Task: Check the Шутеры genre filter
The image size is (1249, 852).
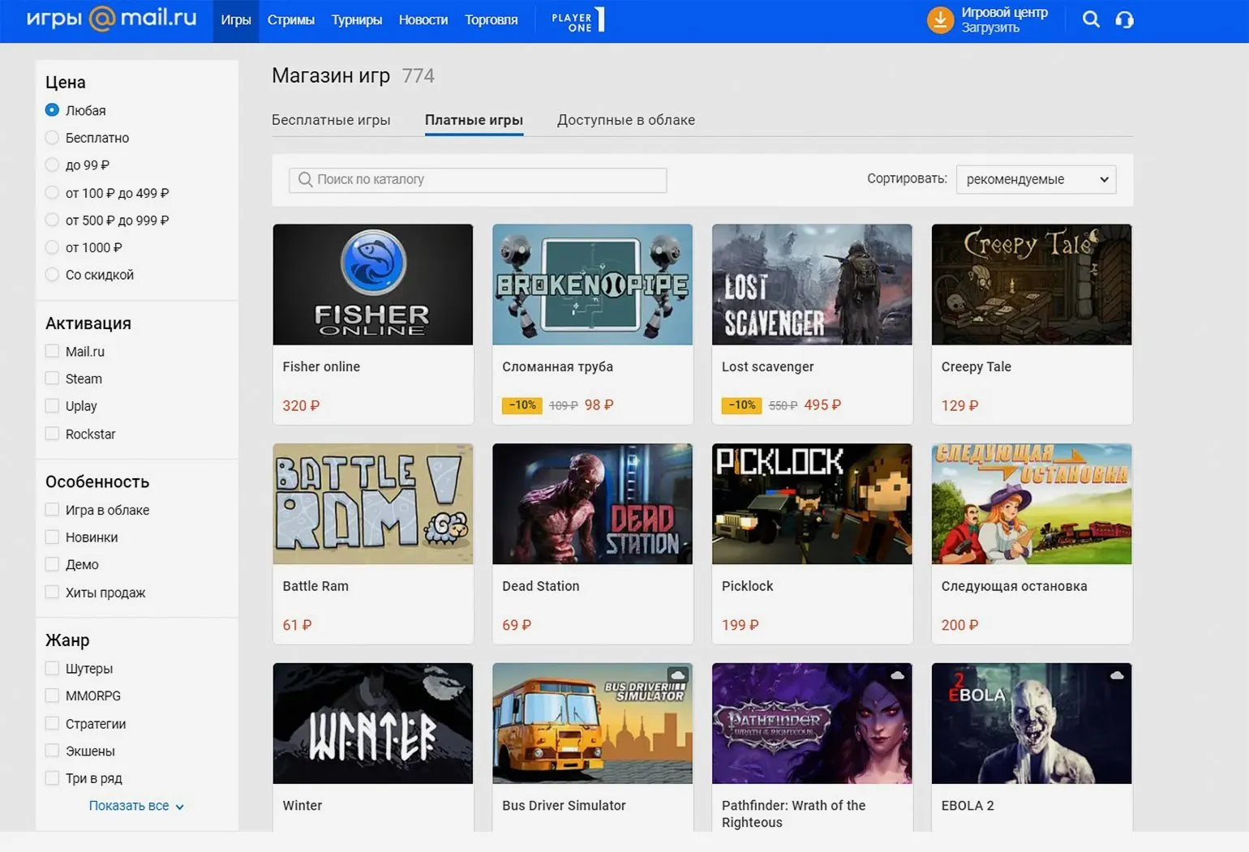Action: (53, 669)
